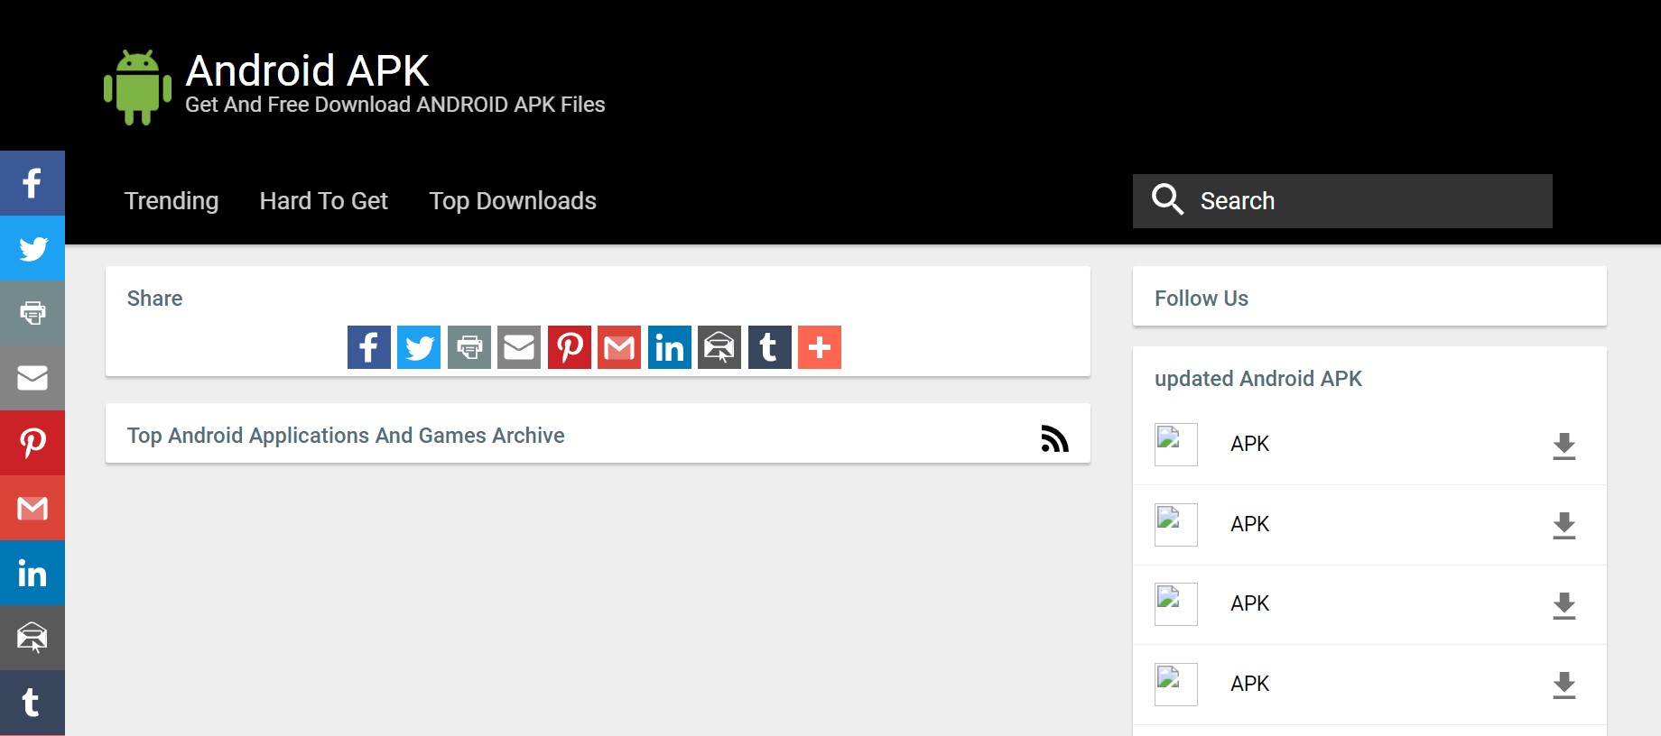Click the Android APK site title

pyautogui.click(x=307, y=70)
